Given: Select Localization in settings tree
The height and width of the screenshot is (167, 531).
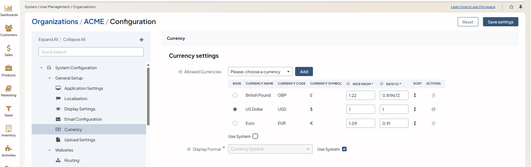Looking at the screenshot, I should point(76,99).
